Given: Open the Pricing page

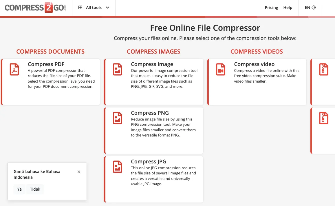Looking at the screenshot, I should tap(271, 8).
